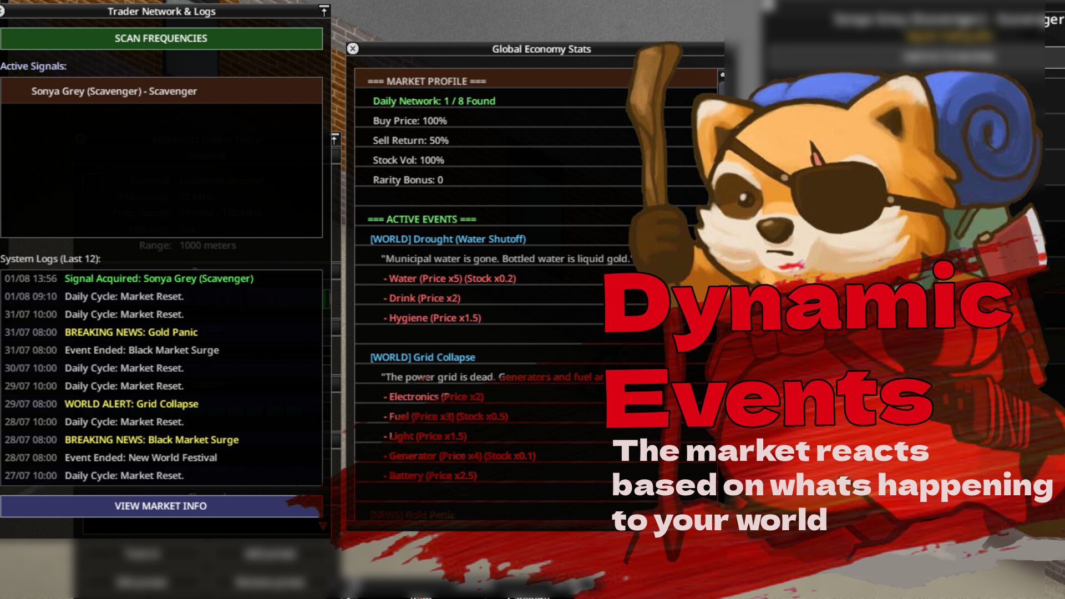This screenshot has height=599, width=1065.
Task: Click the 27/07 10:00 Daily Cycle log entry
Action: click(161, 475)
